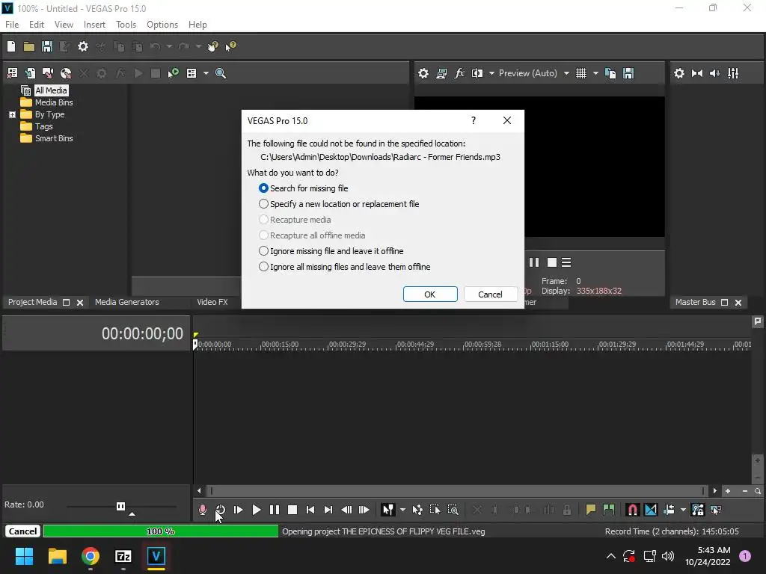Cancel project loading in the status bar
The width and height of the screenshot is (766, 574).
pos(22,531)
